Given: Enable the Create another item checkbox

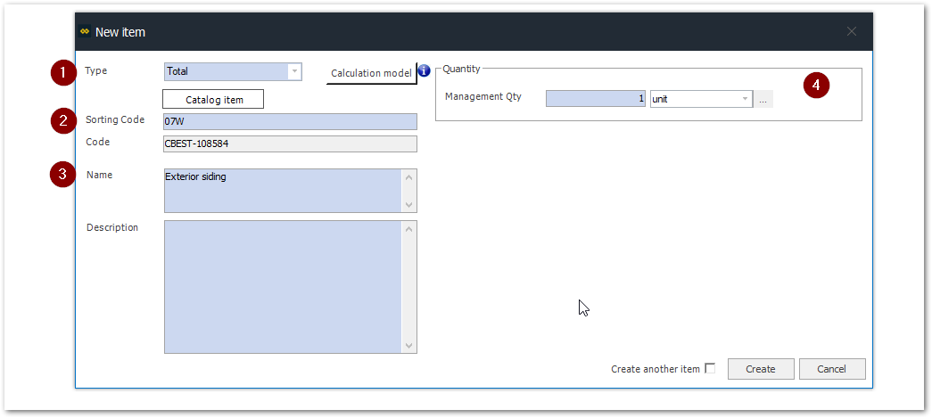Looking at the screenshot, I should [710, 368].
